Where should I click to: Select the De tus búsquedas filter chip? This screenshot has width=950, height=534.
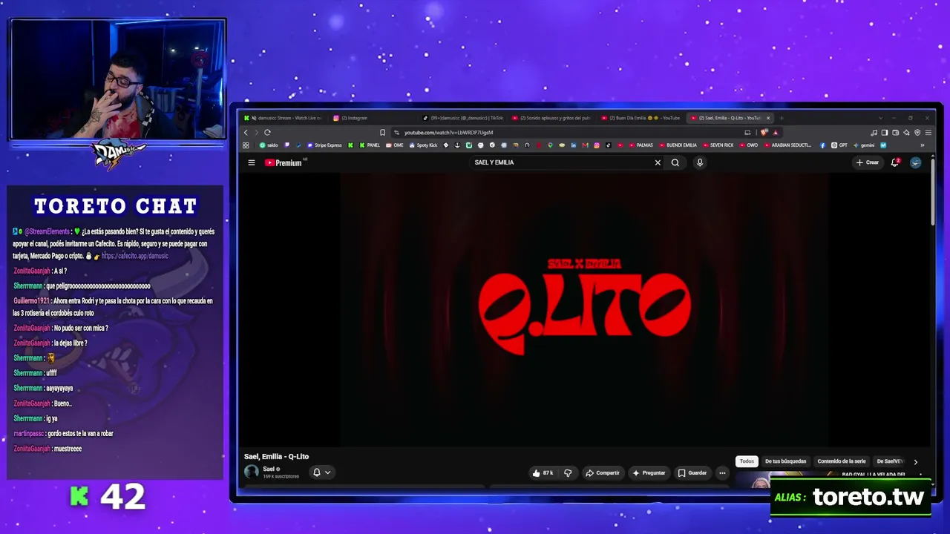785,461
